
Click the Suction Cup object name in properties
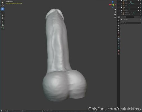(125, 20)
